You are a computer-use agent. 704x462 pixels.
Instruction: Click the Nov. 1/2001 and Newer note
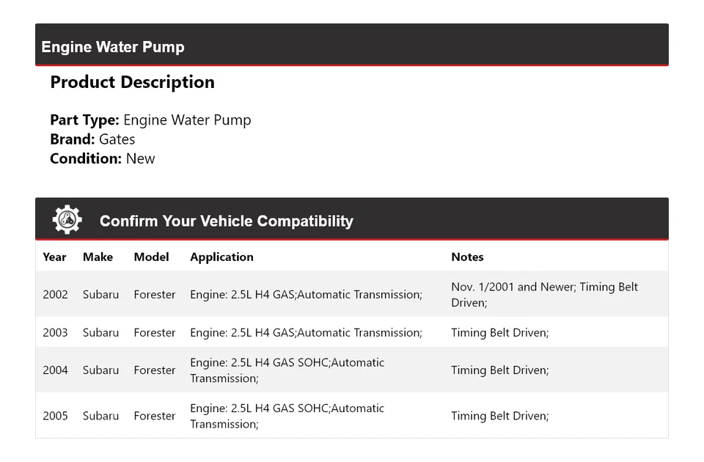click(x=544, y=294)
